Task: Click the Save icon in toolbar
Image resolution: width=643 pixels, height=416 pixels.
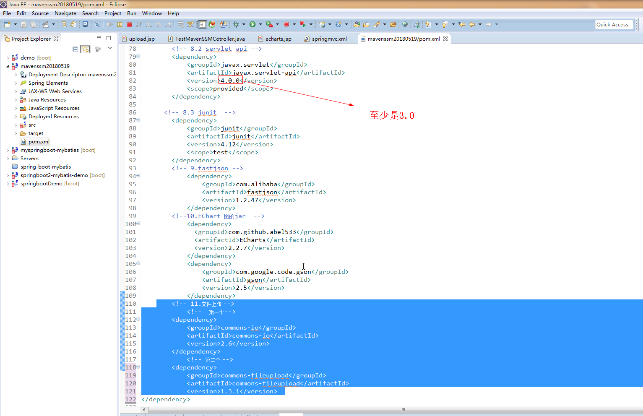Action: tap(23, 24)
